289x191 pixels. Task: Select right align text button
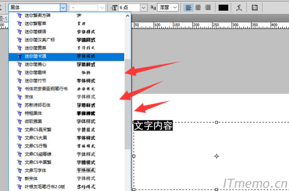point(208,8)
